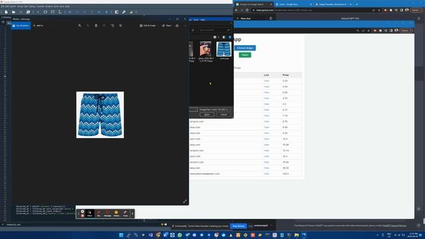Click Share in the Photos toolbar
The width and height of the screenshot is (425, 239).
click(167, 25)
